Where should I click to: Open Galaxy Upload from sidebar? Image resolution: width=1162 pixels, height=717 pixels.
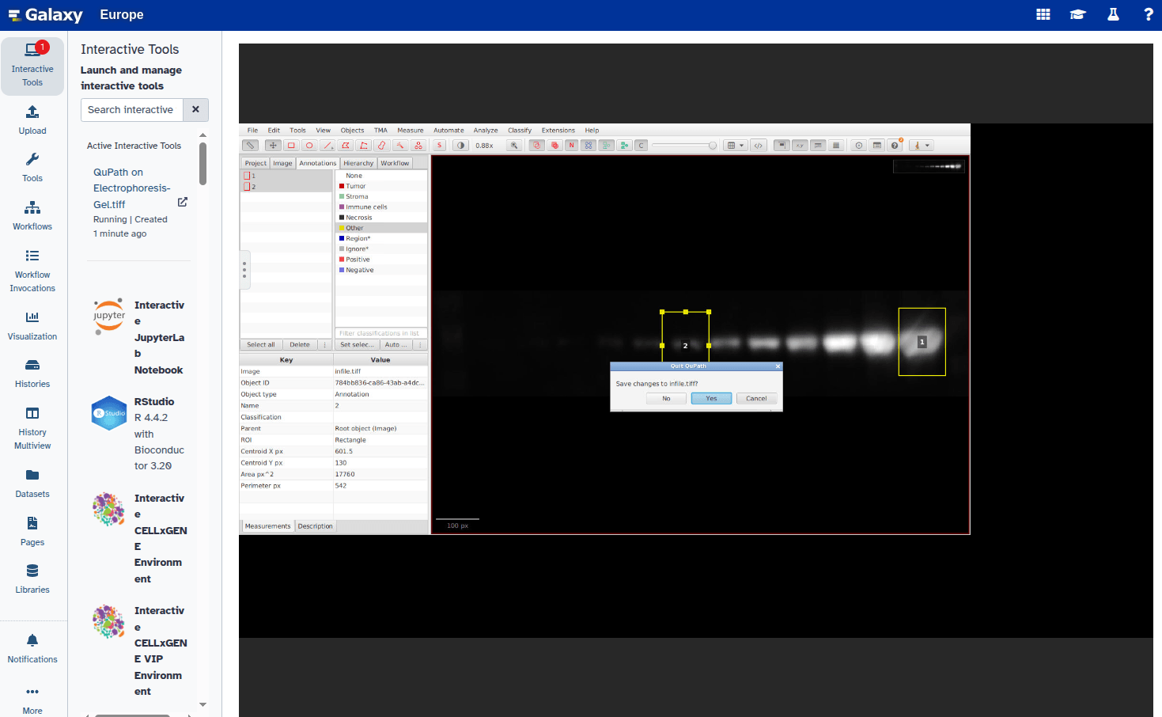click(x=32, y=119)
